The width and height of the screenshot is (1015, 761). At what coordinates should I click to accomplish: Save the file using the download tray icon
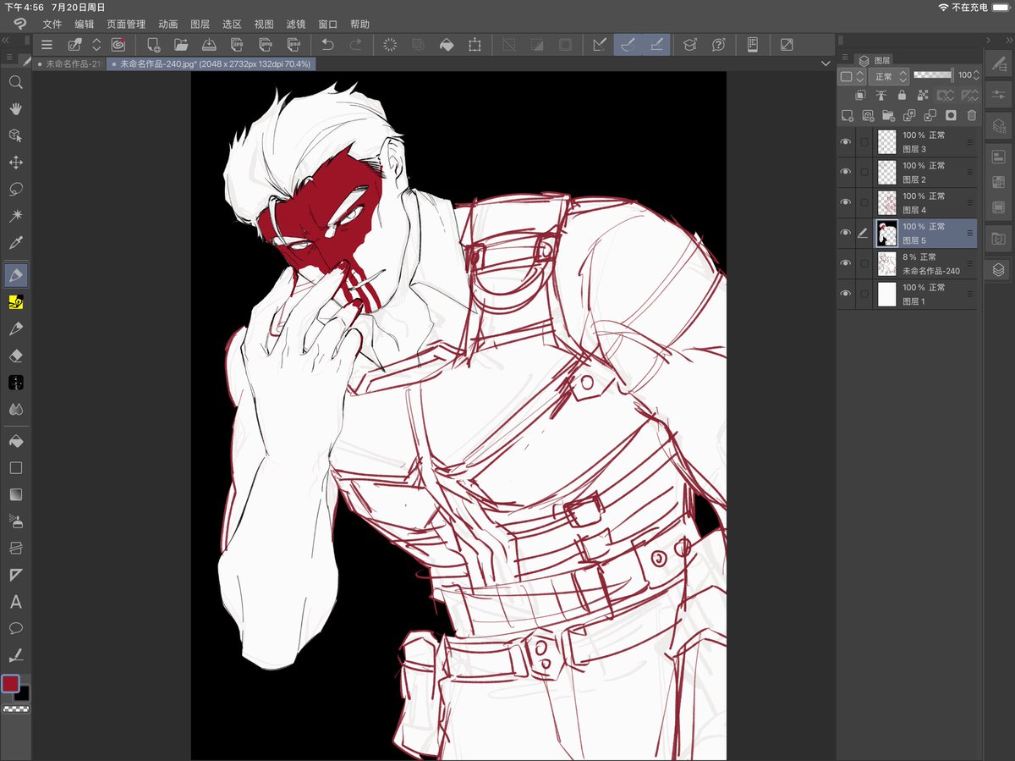(x=209, y=45)
